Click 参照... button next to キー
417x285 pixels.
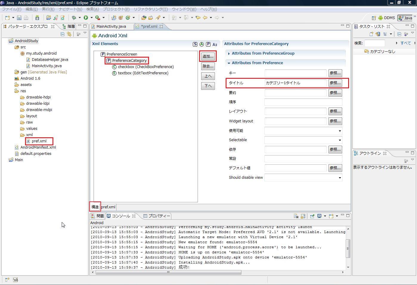(335, 73)
